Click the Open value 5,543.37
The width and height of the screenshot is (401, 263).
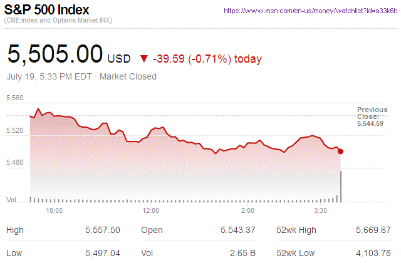(x=238, y=230)
